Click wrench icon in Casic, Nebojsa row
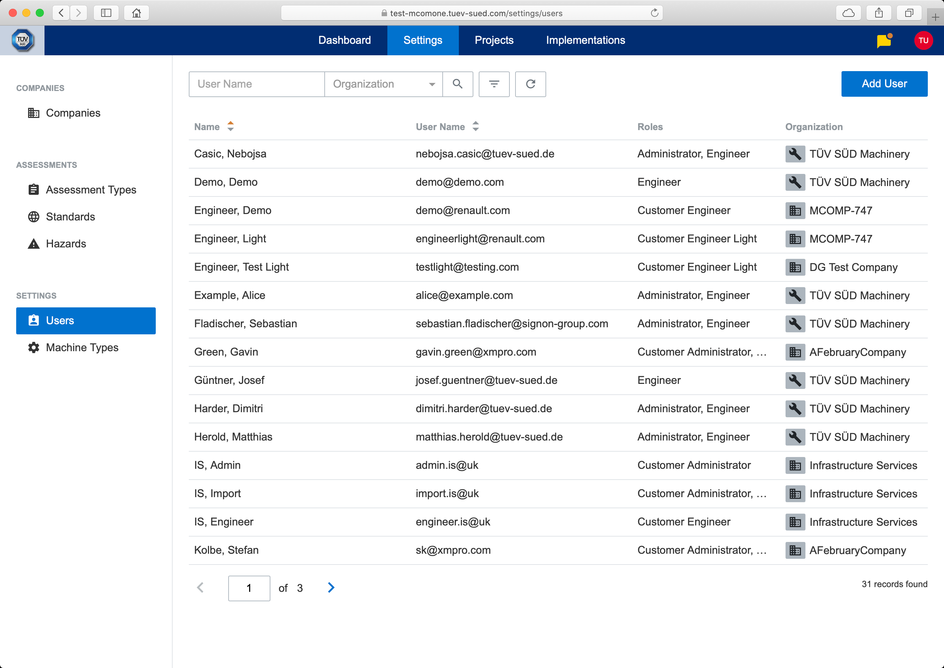 pyautogui.click(x=795, y=154)
